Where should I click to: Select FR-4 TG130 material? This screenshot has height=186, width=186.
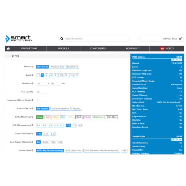[x=42, y=67]
